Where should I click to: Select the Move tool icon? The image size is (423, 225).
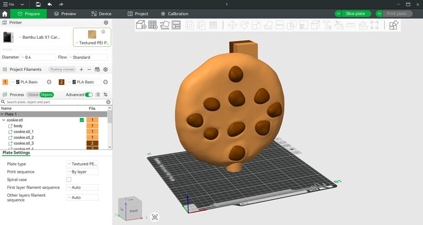[x=232, y=26]
